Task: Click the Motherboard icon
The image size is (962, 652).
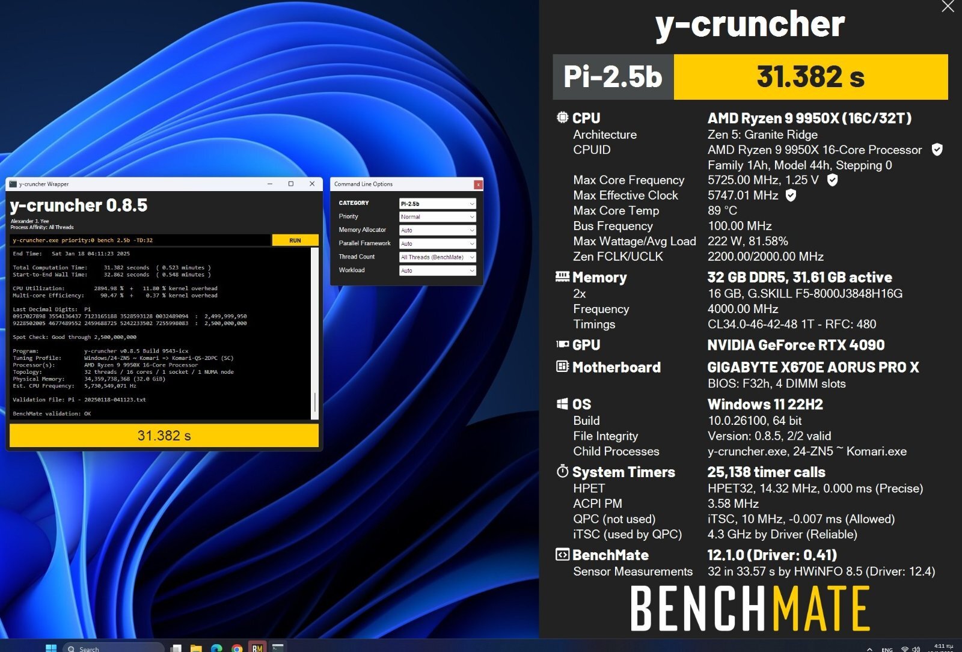Action: (x=562, y=366)
